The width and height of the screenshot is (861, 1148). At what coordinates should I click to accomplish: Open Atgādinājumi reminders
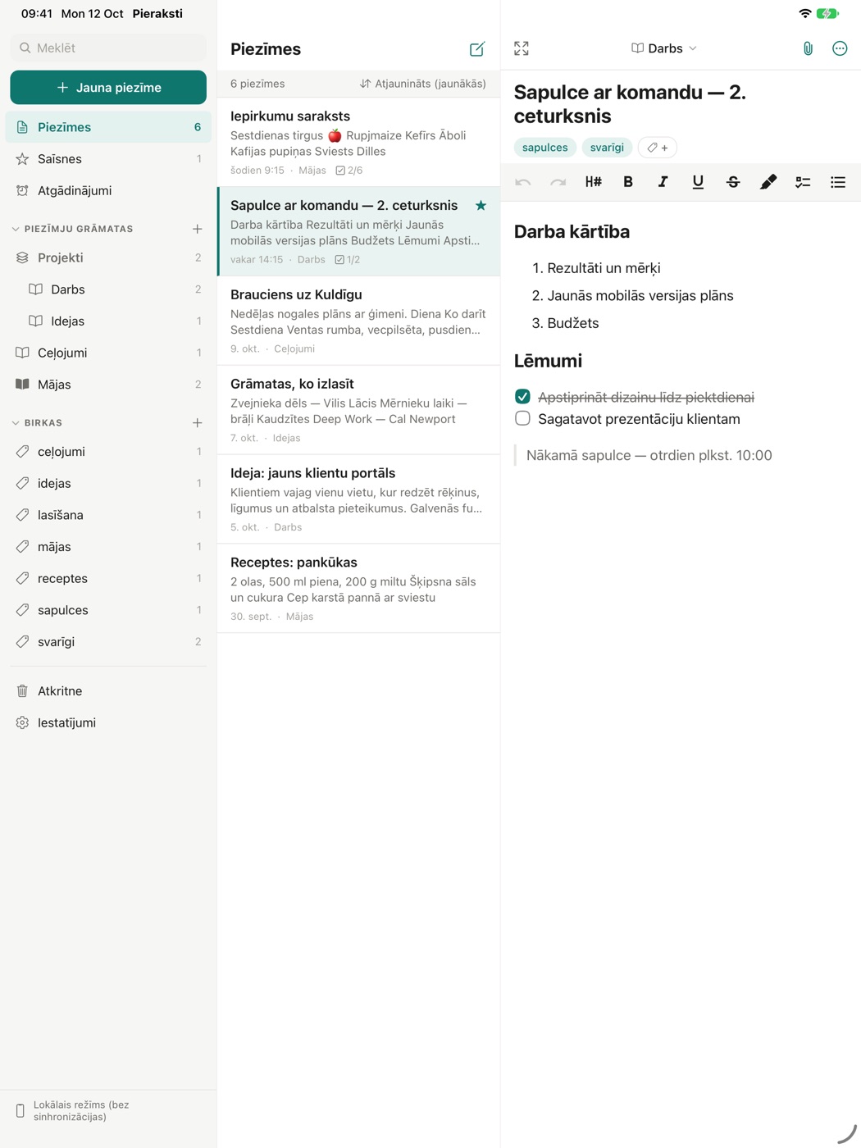pos(108,190)
